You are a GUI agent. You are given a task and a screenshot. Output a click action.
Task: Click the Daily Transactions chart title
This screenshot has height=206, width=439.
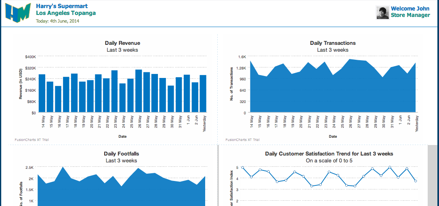[x=332, y=43]
